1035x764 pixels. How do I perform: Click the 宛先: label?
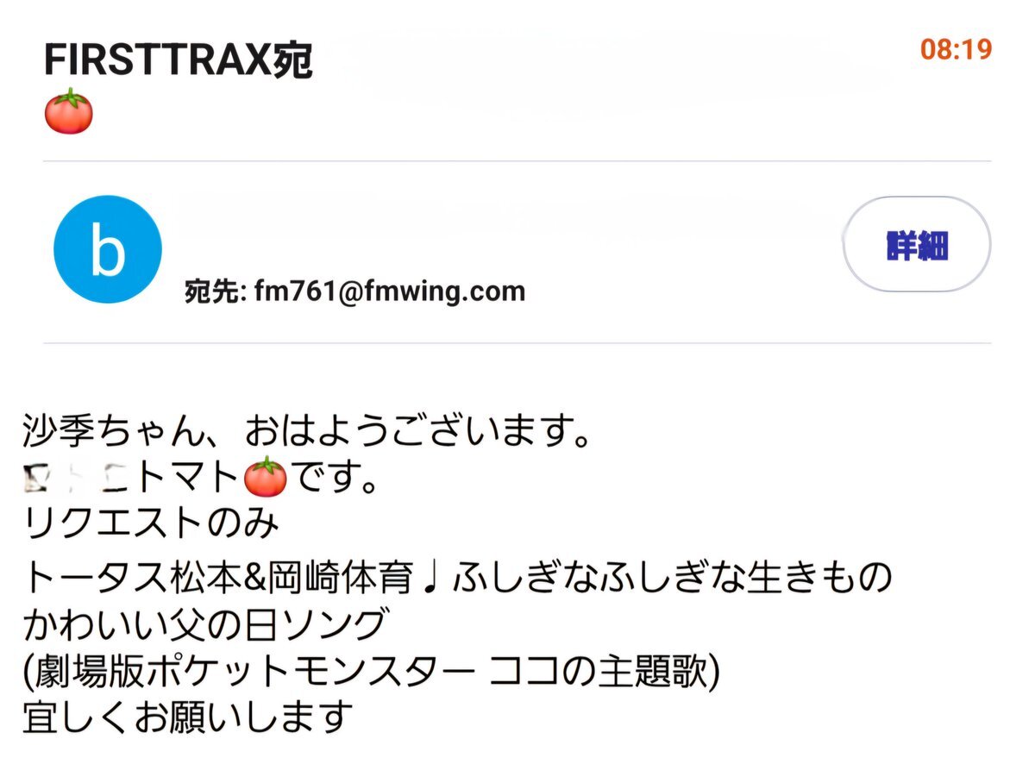click(x=216, y=291)
